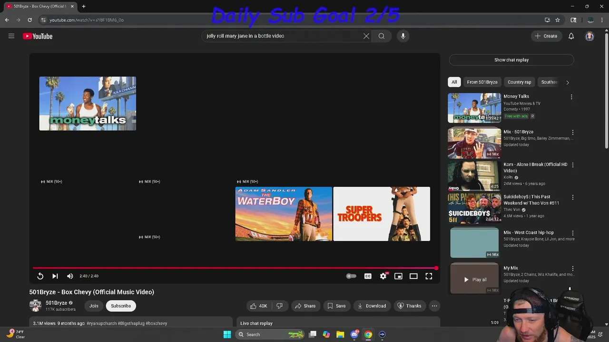The height and width of the screenshot is (342, 609).
Task: Open options for Korn video
Action: point(572,165)
